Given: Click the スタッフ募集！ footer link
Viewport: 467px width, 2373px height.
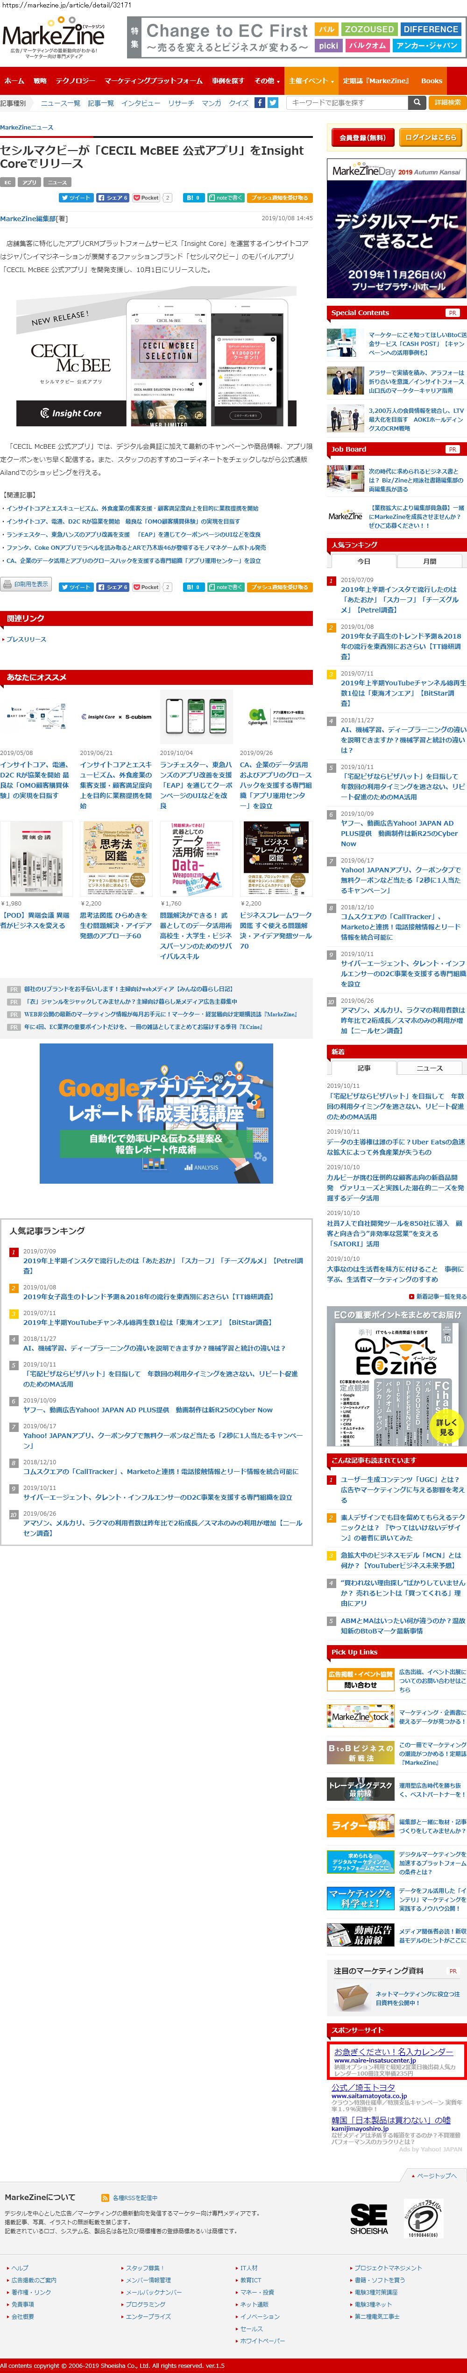Looking at the screenshot, I should [x=146, y=2267].
